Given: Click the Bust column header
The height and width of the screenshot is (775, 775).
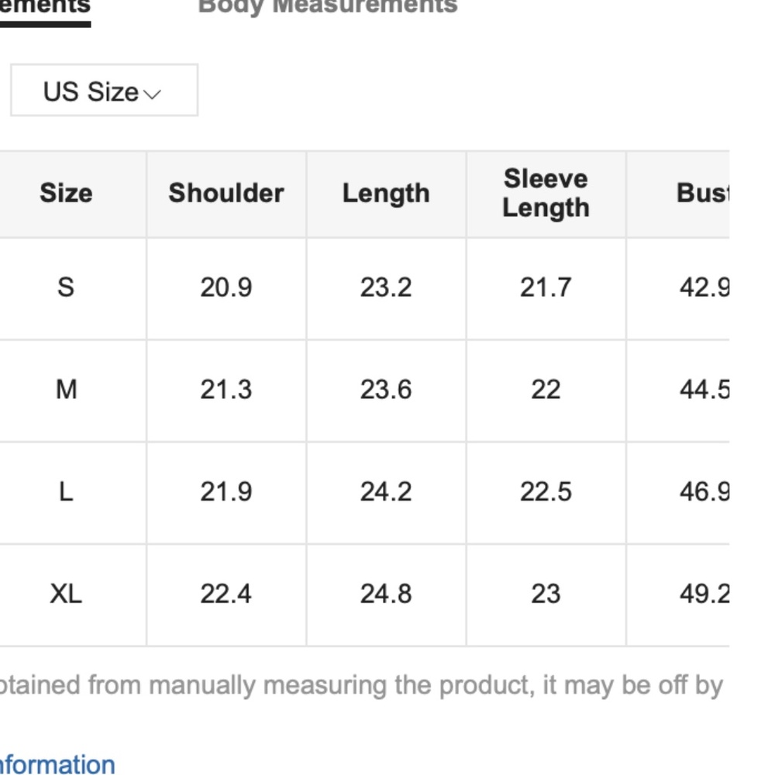Looking at the screenshot, I should 702,193.
